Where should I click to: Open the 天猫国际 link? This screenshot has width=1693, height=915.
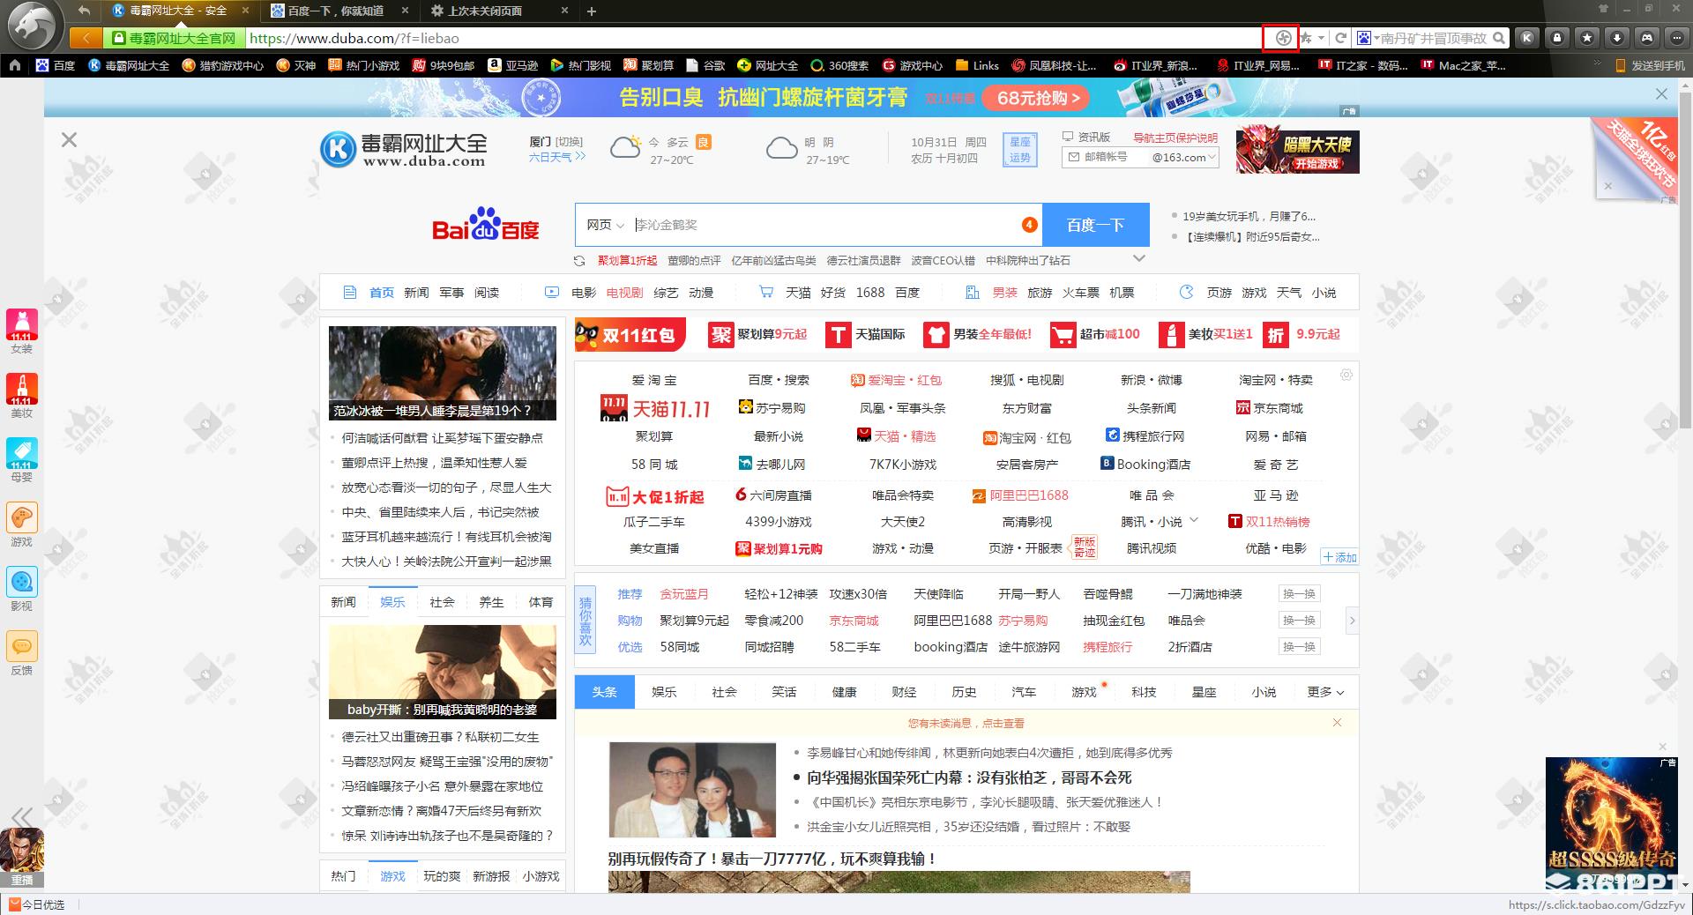pyautogui.click(x=866, y=334)
